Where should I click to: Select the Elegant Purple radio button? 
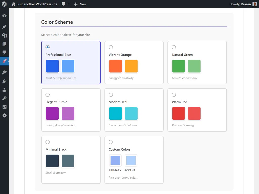pyautogui.click(x=48, y=95)
